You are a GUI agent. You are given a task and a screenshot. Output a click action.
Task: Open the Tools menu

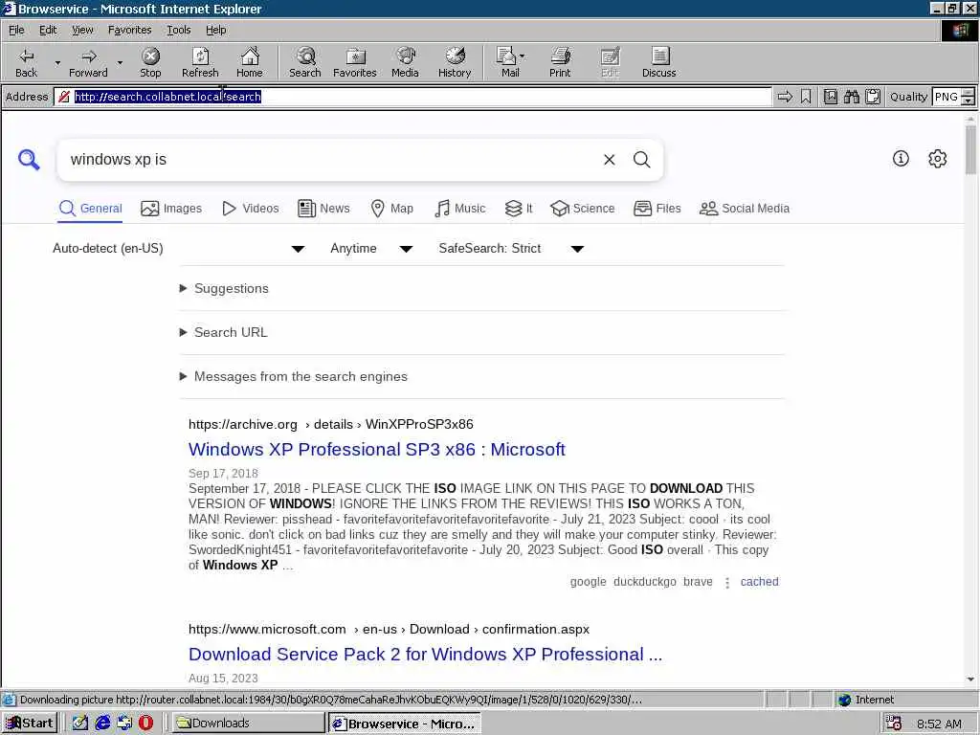(178, 30)
